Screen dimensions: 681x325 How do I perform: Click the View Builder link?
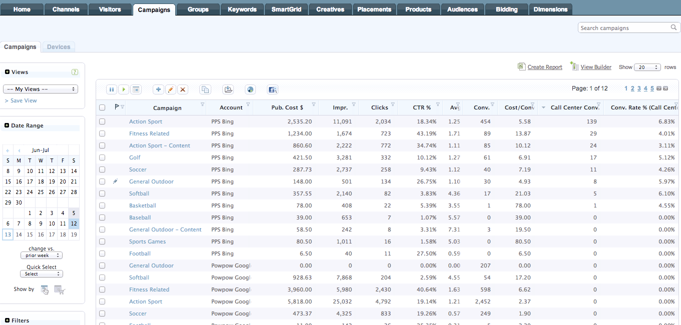coord(596,67)
